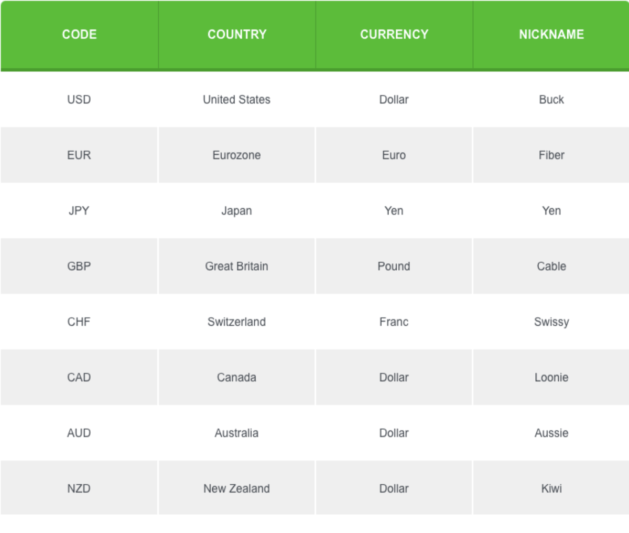Screen dimensions: 629x533
Task: Click the CURRENCY column header
Action: click(394, 35)
